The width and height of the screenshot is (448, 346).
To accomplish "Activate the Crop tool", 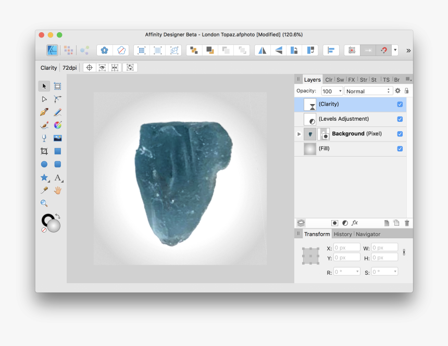I will [x=44, y=151].
